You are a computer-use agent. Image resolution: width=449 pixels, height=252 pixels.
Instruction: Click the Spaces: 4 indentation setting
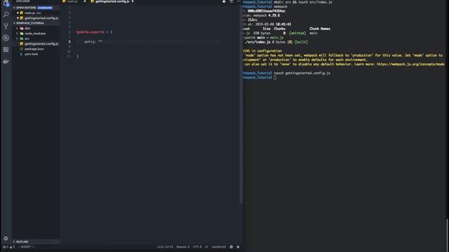(x=182, y=247)
